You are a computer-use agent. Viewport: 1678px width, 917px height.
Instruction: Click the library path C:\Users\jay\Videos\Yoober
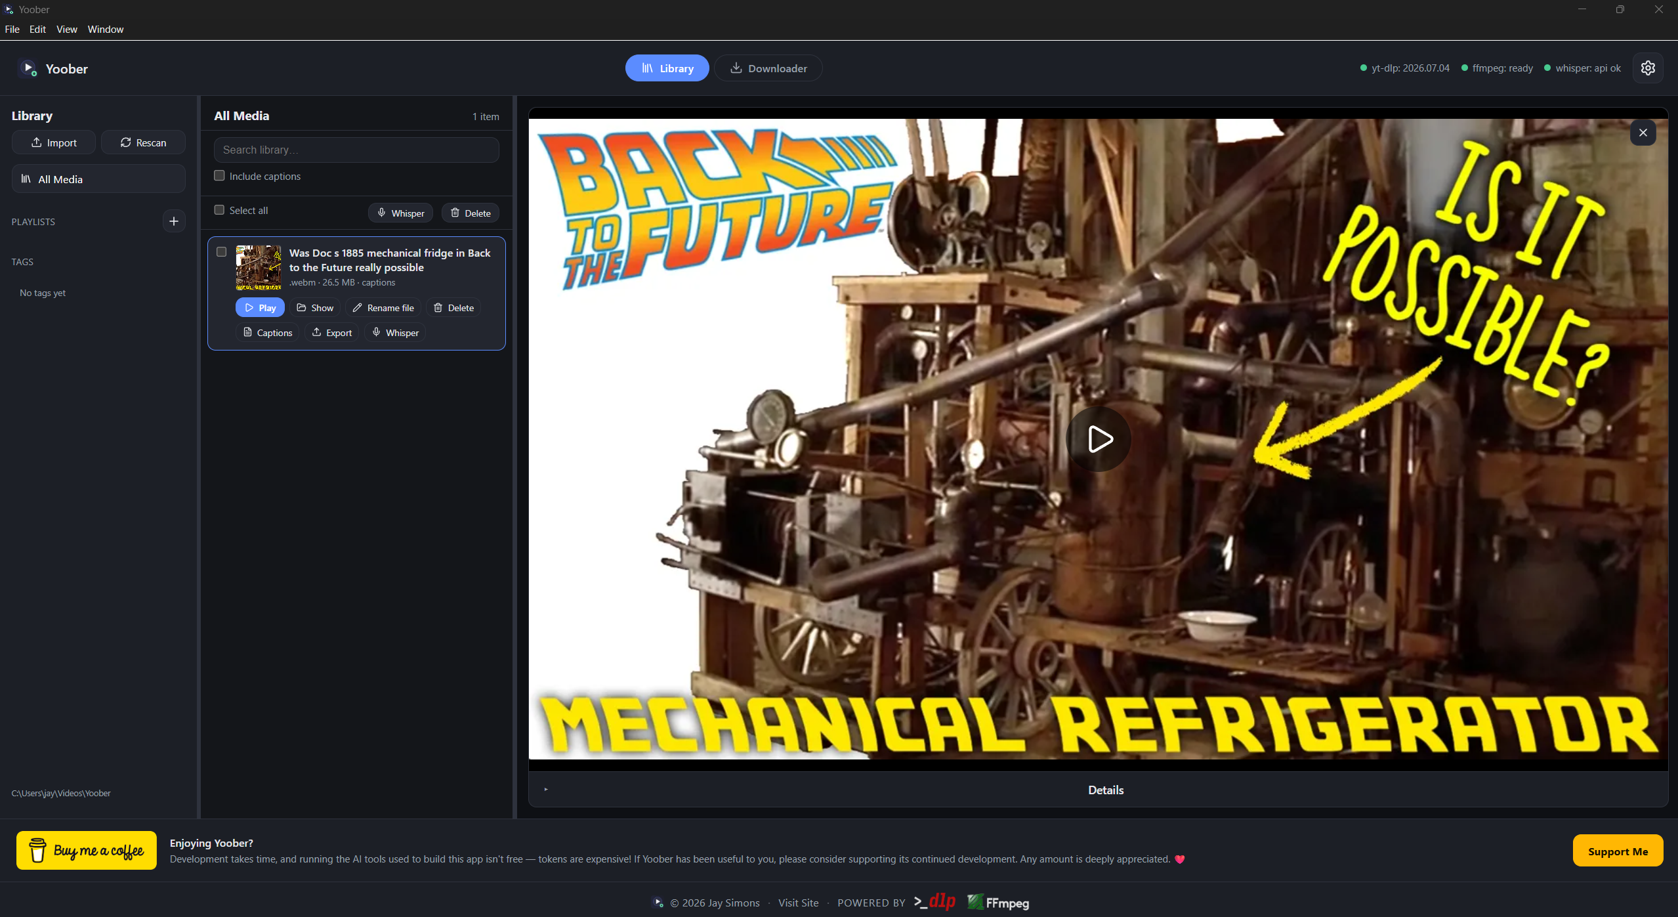click(x=61, y=793)
